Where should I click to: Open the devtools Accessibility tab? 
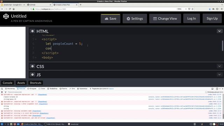[x=101, y=89]
